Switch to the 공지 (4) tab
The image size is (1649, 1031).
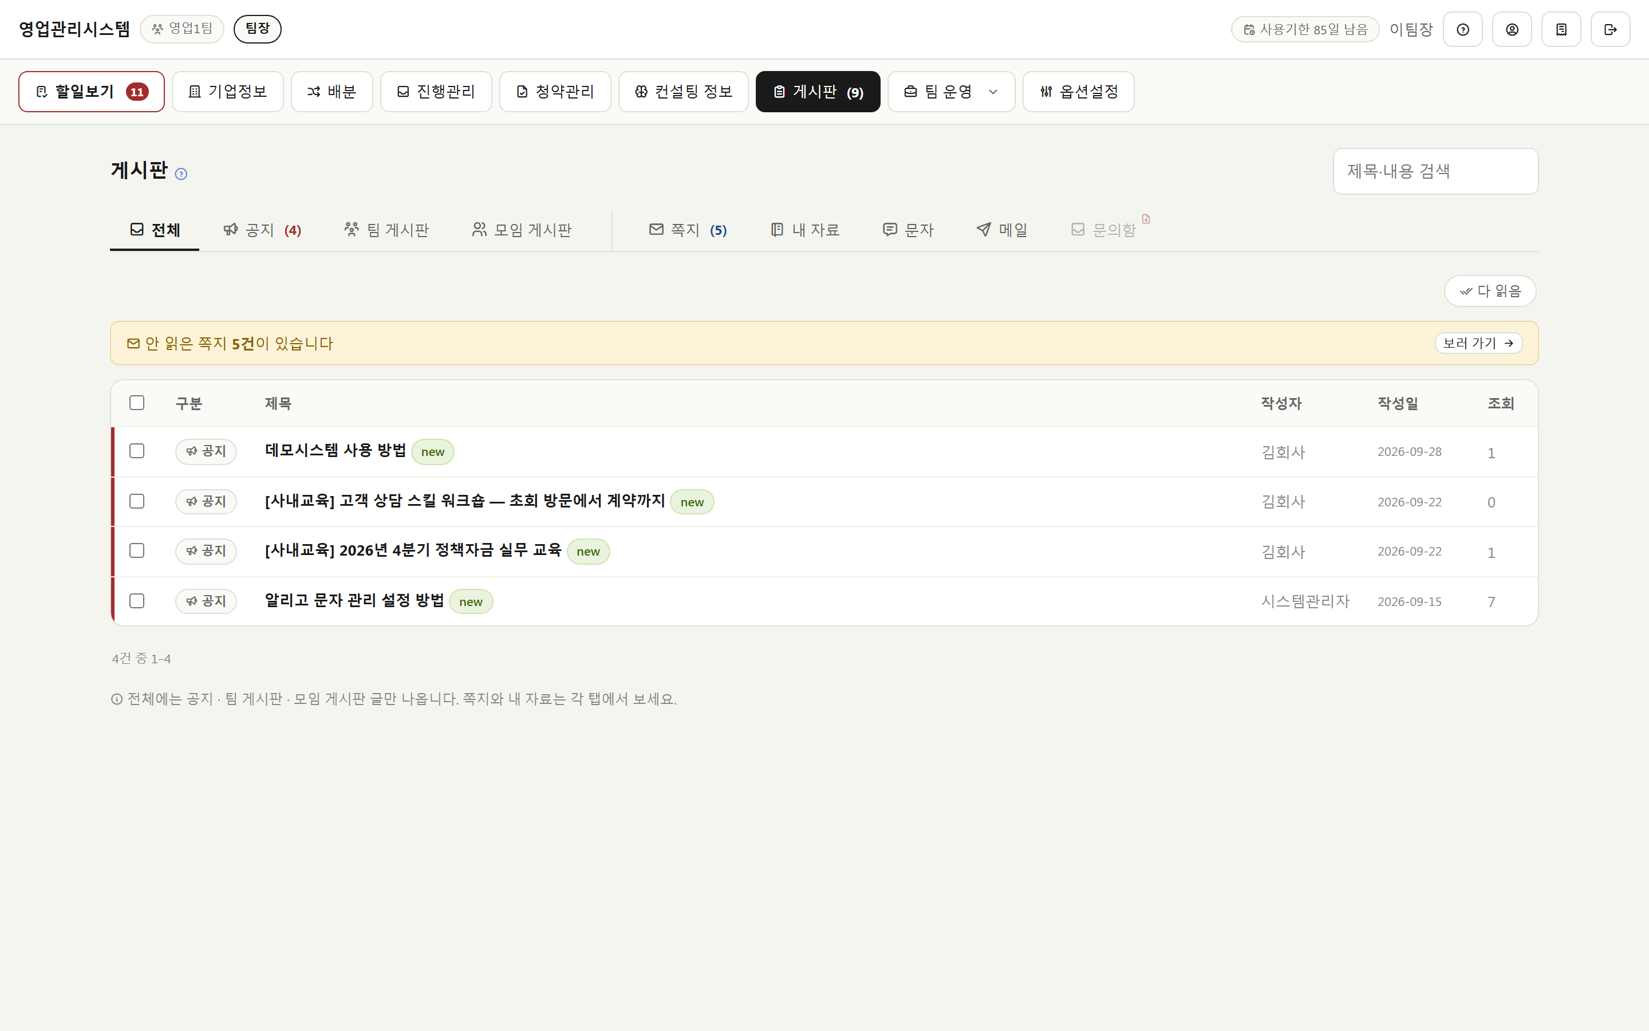point(262,230)
